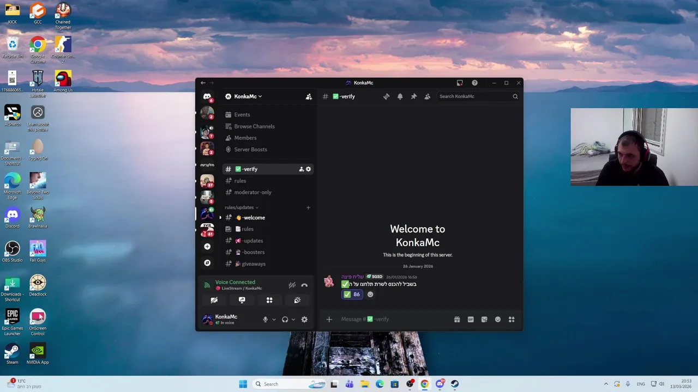Image resolution: width=698 pixels, height=392 pixels.
Task: Open notification settings bell icon
Action: (400, 96)
